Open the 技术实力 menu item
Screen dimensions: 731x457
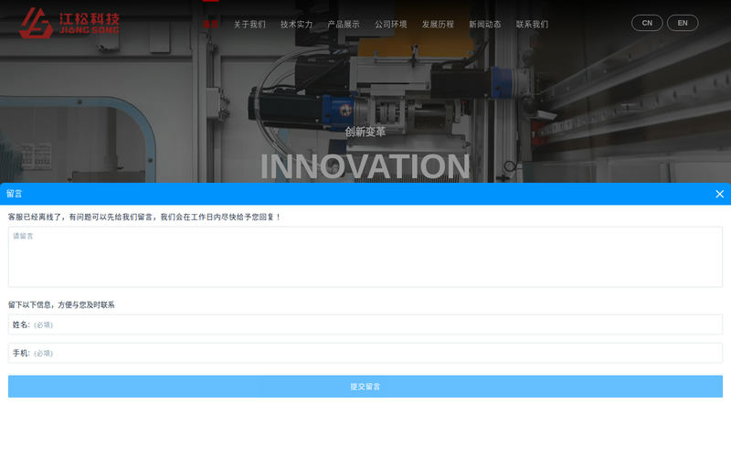tap(296, 25)
